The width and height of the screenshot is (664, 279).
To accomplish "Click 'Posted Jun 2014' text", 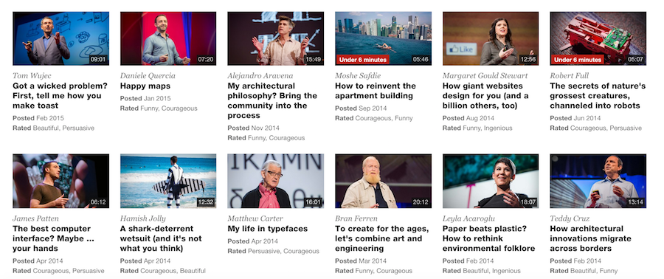I will click(x=575, y=118).
